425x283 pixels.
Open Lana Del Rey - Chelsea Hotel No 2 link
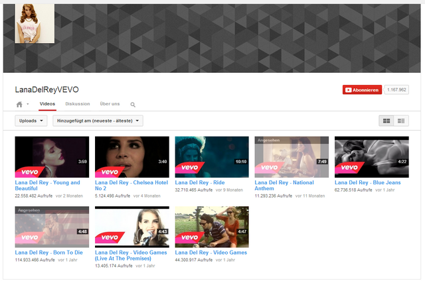[131, 186]
